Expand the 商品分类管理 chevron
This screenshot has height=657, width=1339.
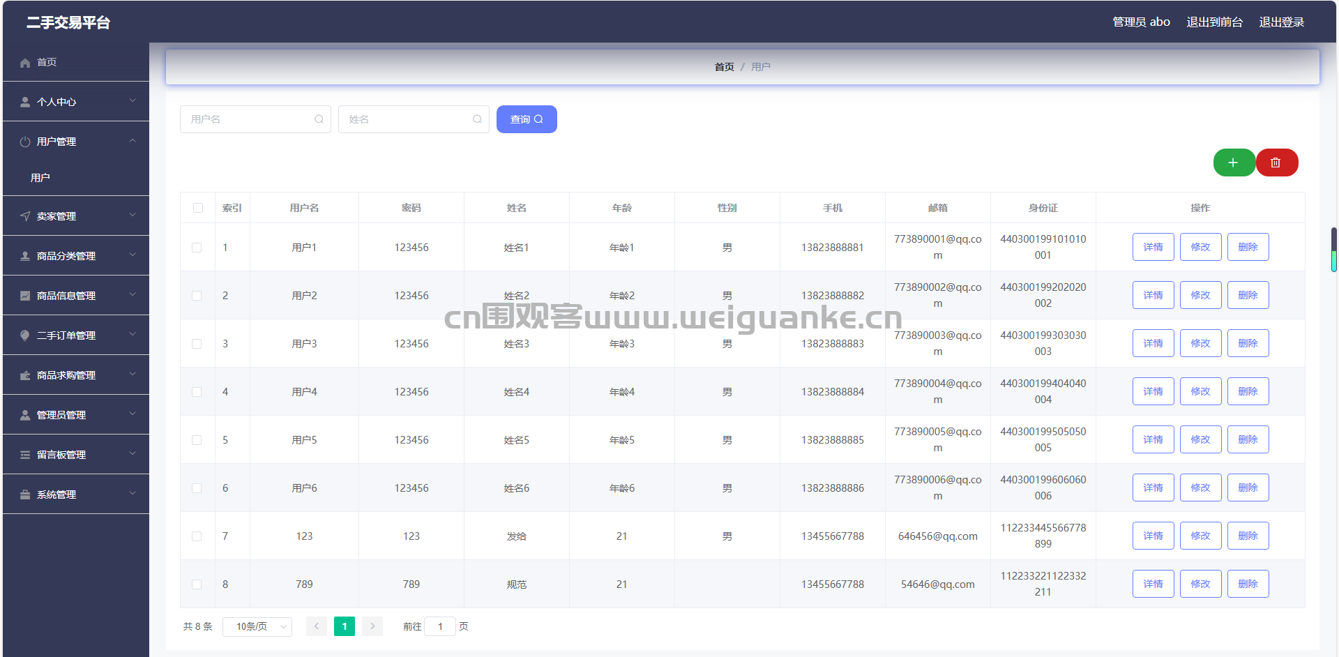tap(133, 255)
